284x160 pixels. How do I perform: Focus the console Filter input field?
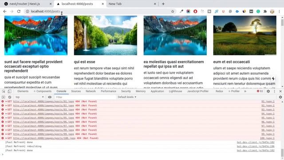(85, 97)
